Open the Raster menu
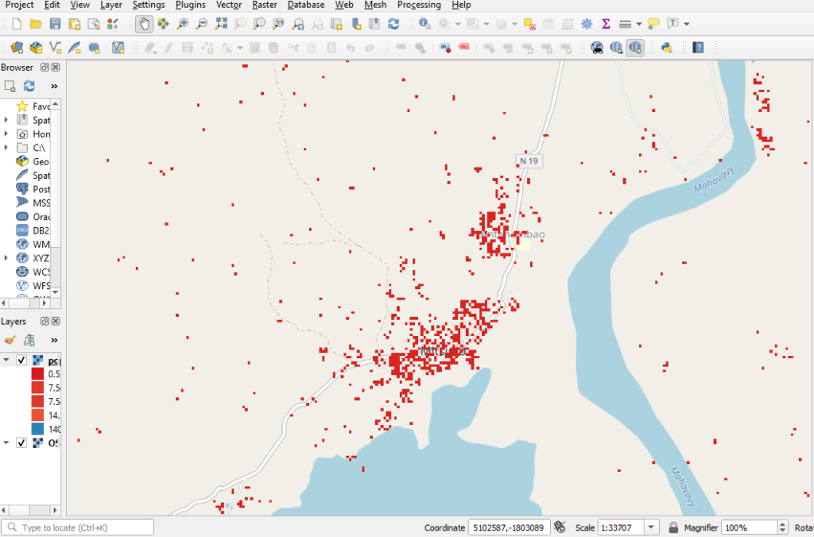The height and width of the screenshot is (537, 814). click(265, 5)
